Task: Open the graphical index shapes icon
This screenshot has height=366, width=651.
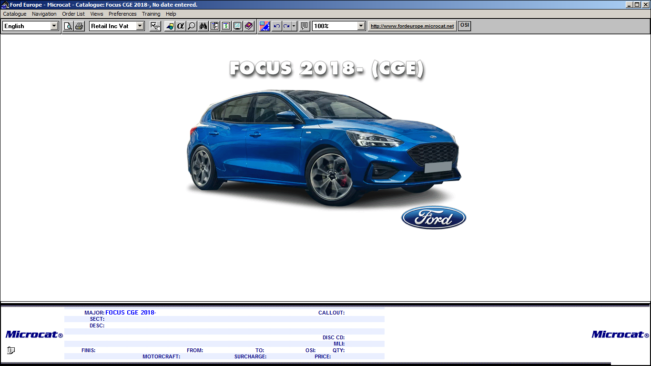Action: (x=170, y=26)
